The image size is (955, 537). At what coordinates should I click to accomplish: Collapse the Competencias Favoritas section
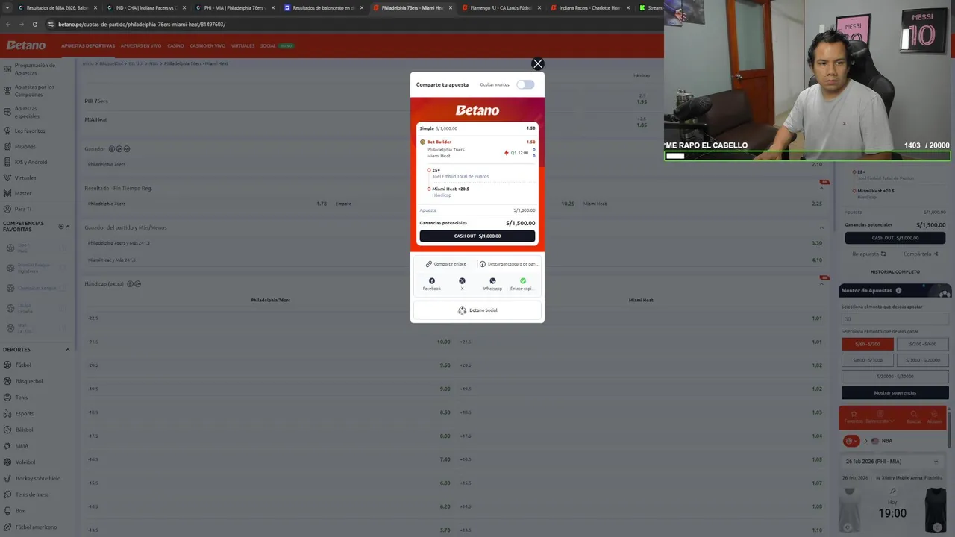point(68,226)
